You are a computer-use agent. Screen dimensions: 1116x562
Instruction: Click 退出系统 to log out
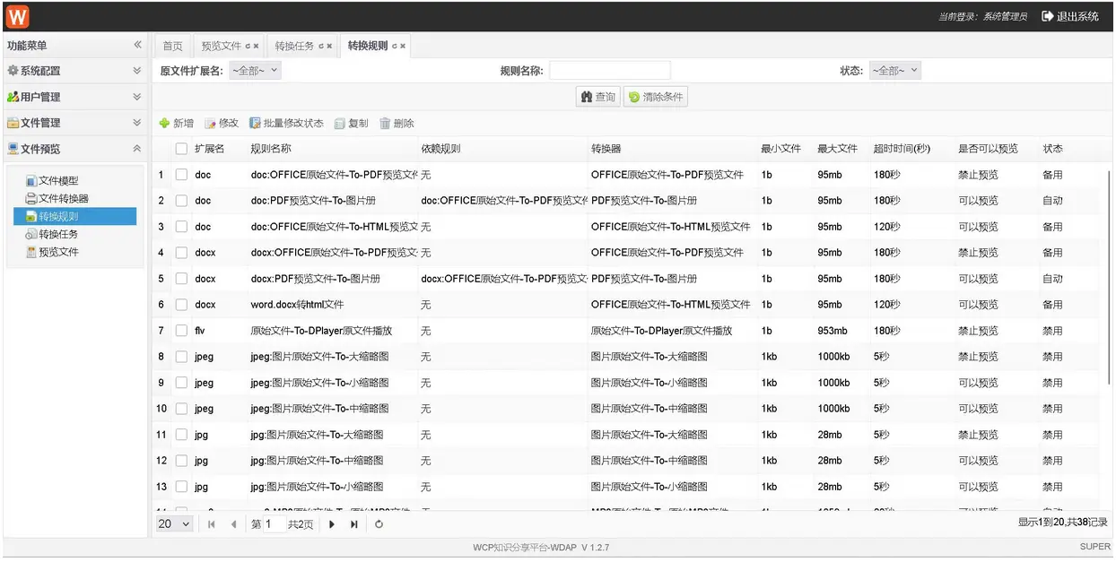(1070, 16)
